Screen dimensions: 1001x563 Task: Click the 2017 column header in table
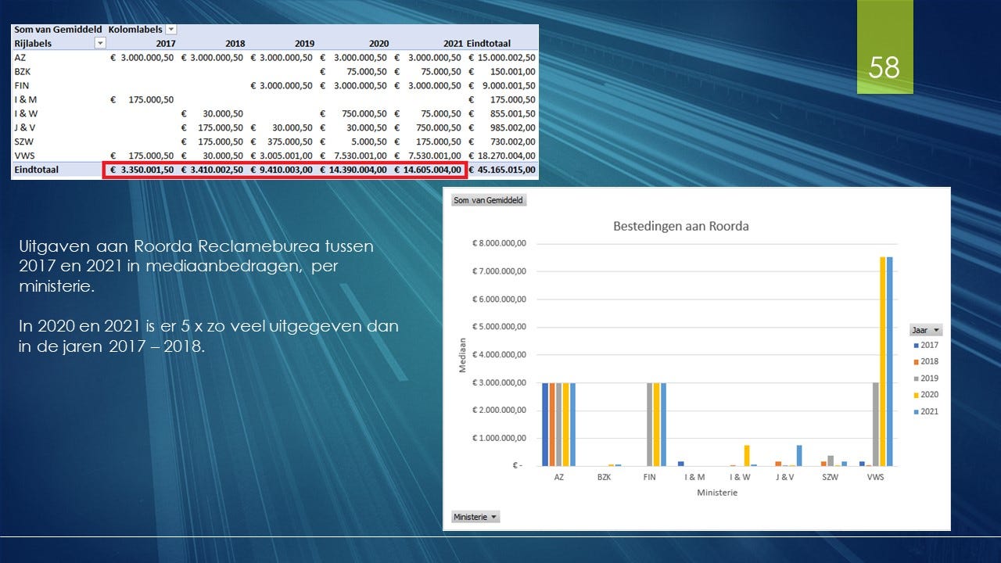coord(166,43)
